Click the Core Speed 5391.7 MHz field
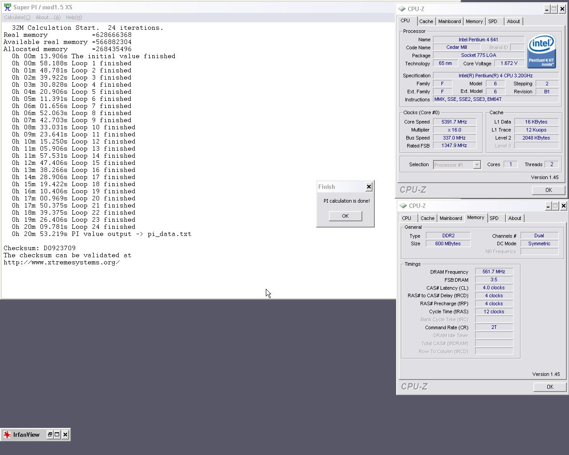 [454, 122]
